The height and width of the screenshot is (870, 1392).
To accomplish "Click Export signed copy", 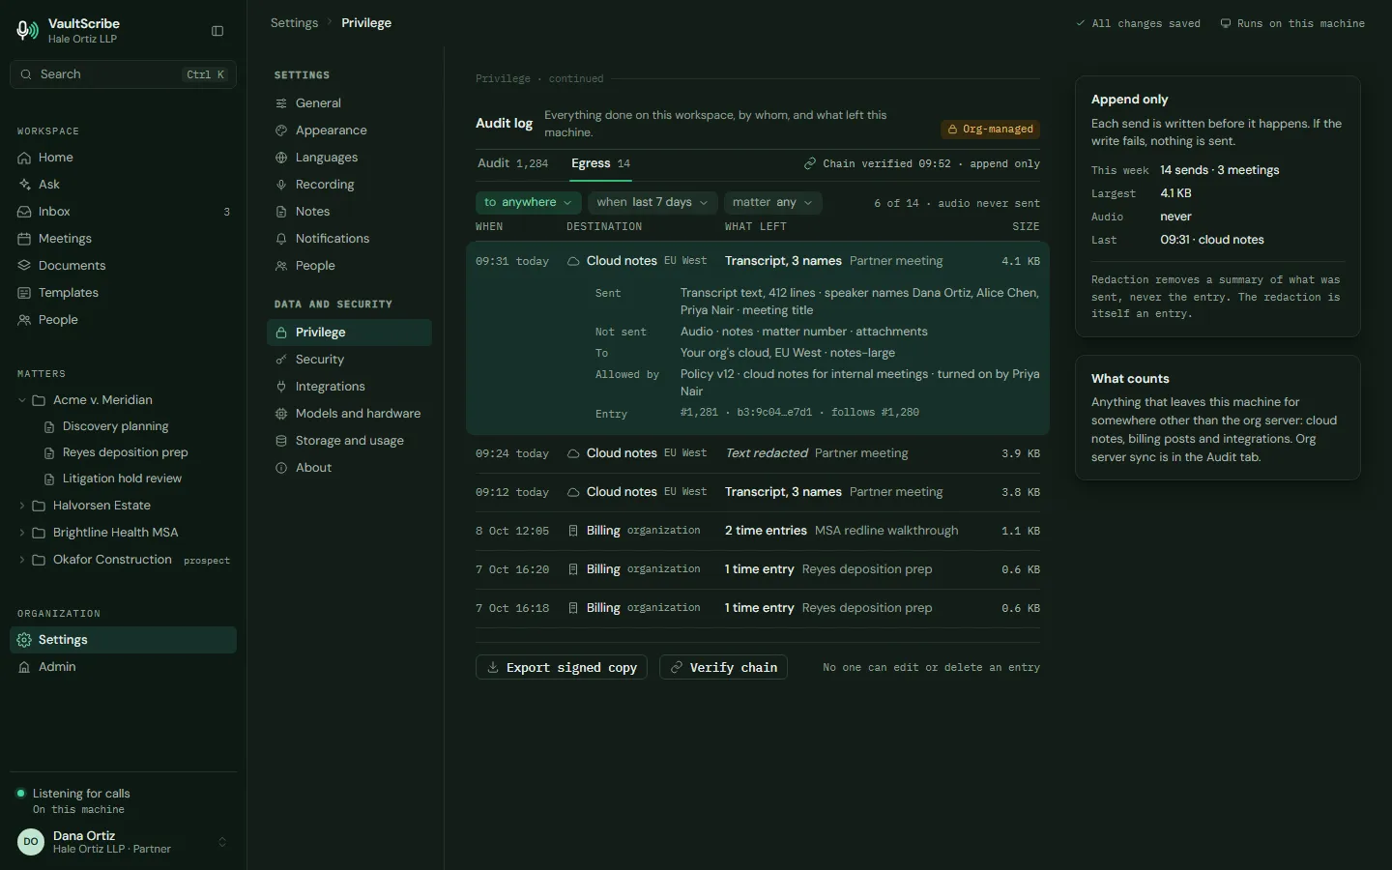I will [561, 667].
